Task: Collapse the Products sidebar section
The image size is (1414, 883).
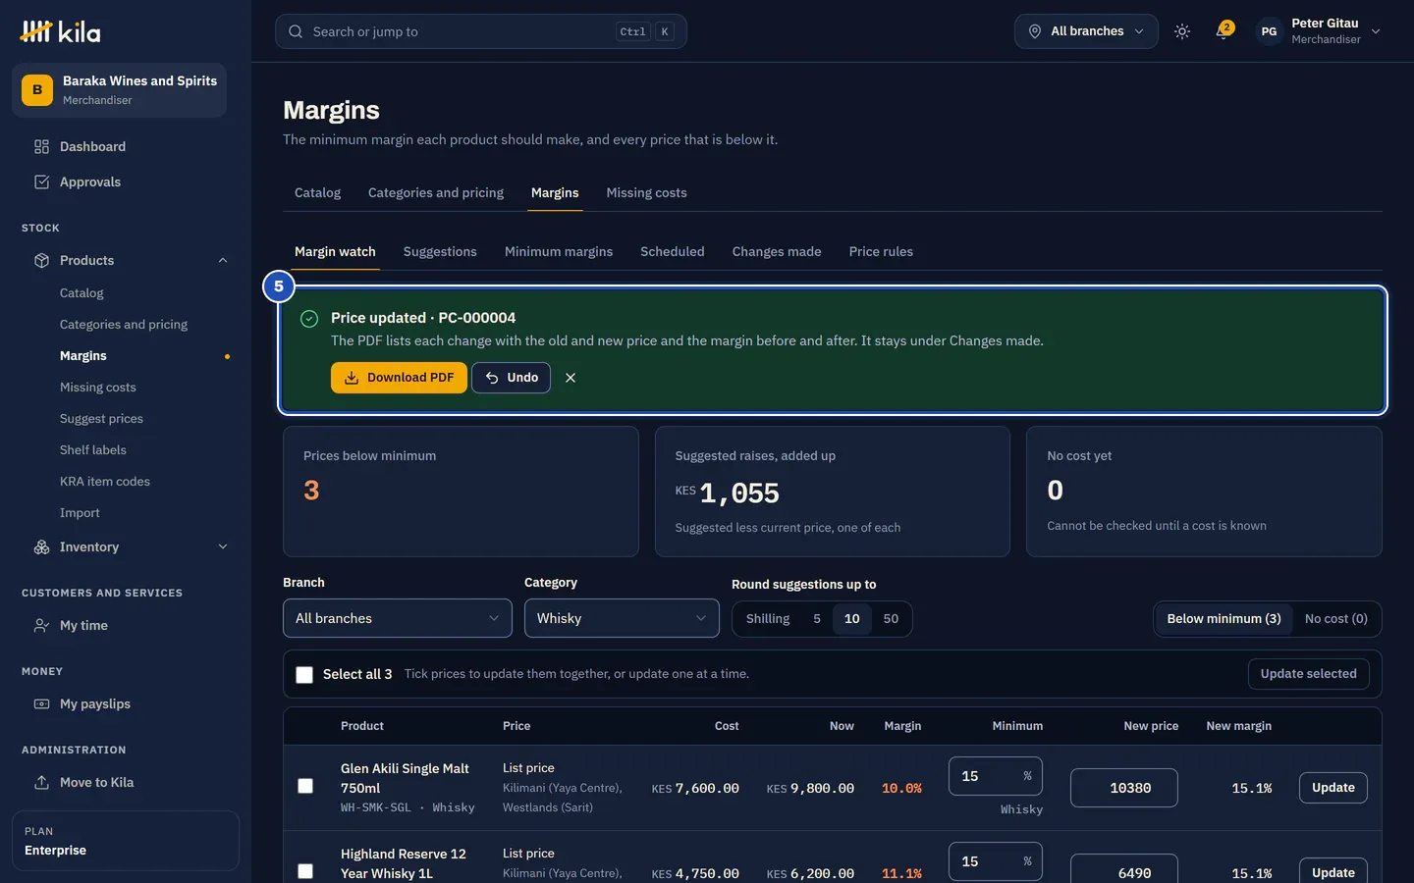Action: [223, 260]
